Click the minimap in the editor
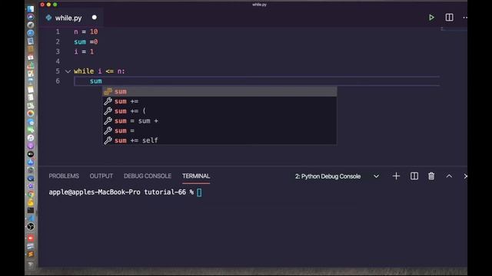 tap(454, 29)
